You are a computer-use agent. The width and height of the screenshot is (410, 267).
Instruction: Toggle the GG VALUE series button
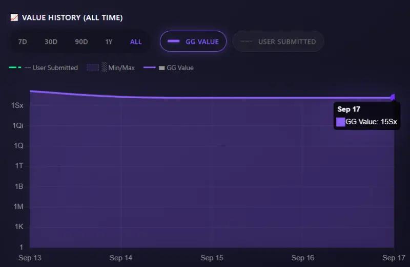[x=193, y=41]
